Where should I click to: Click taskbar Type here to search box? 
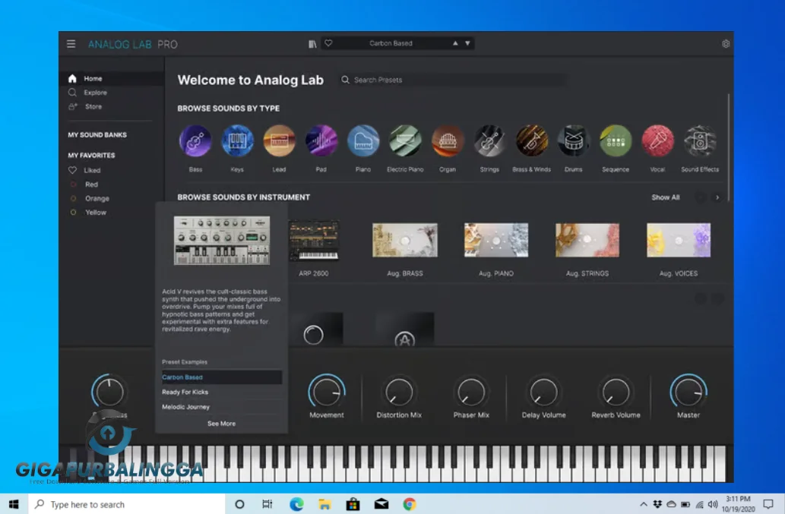pos(126,504)
